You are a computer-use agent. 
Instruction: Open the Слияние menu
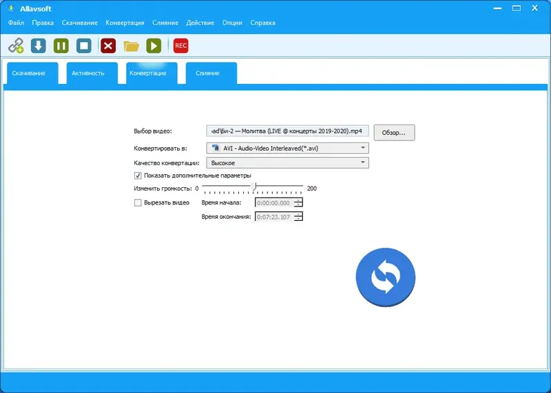click(165, 23)
